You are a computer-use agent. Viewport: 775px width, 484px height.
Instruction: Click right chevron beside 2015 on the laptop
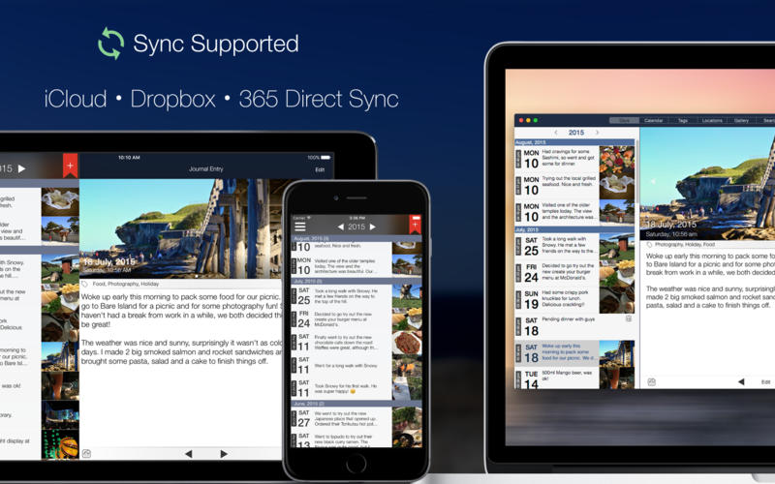coord(597,133)
